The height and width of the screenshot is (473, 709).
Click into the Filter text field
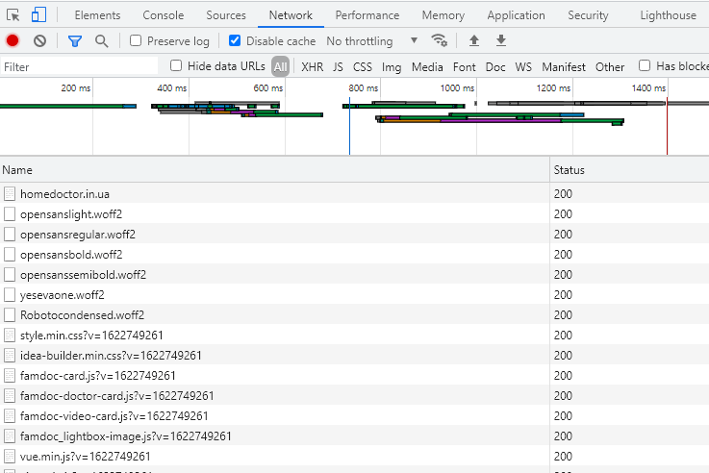coord(79,67)
